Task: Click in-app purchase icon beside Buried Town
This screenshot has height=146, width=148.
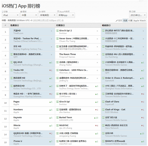Action: point(57,117)
